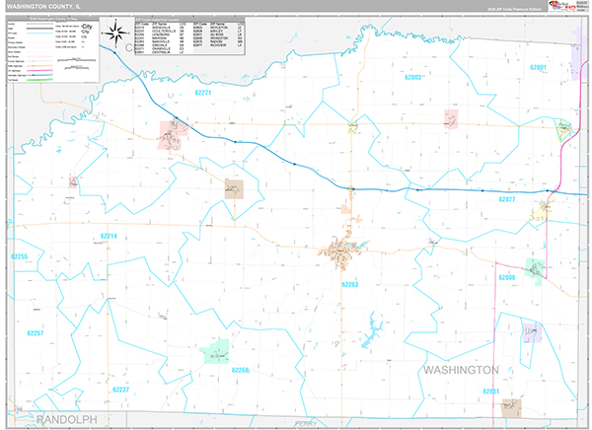The height and width of the screenshot is (430, 592).
Task: Click the map title 'WASHINGTON COUNTY, IL'
Action: 43,7
